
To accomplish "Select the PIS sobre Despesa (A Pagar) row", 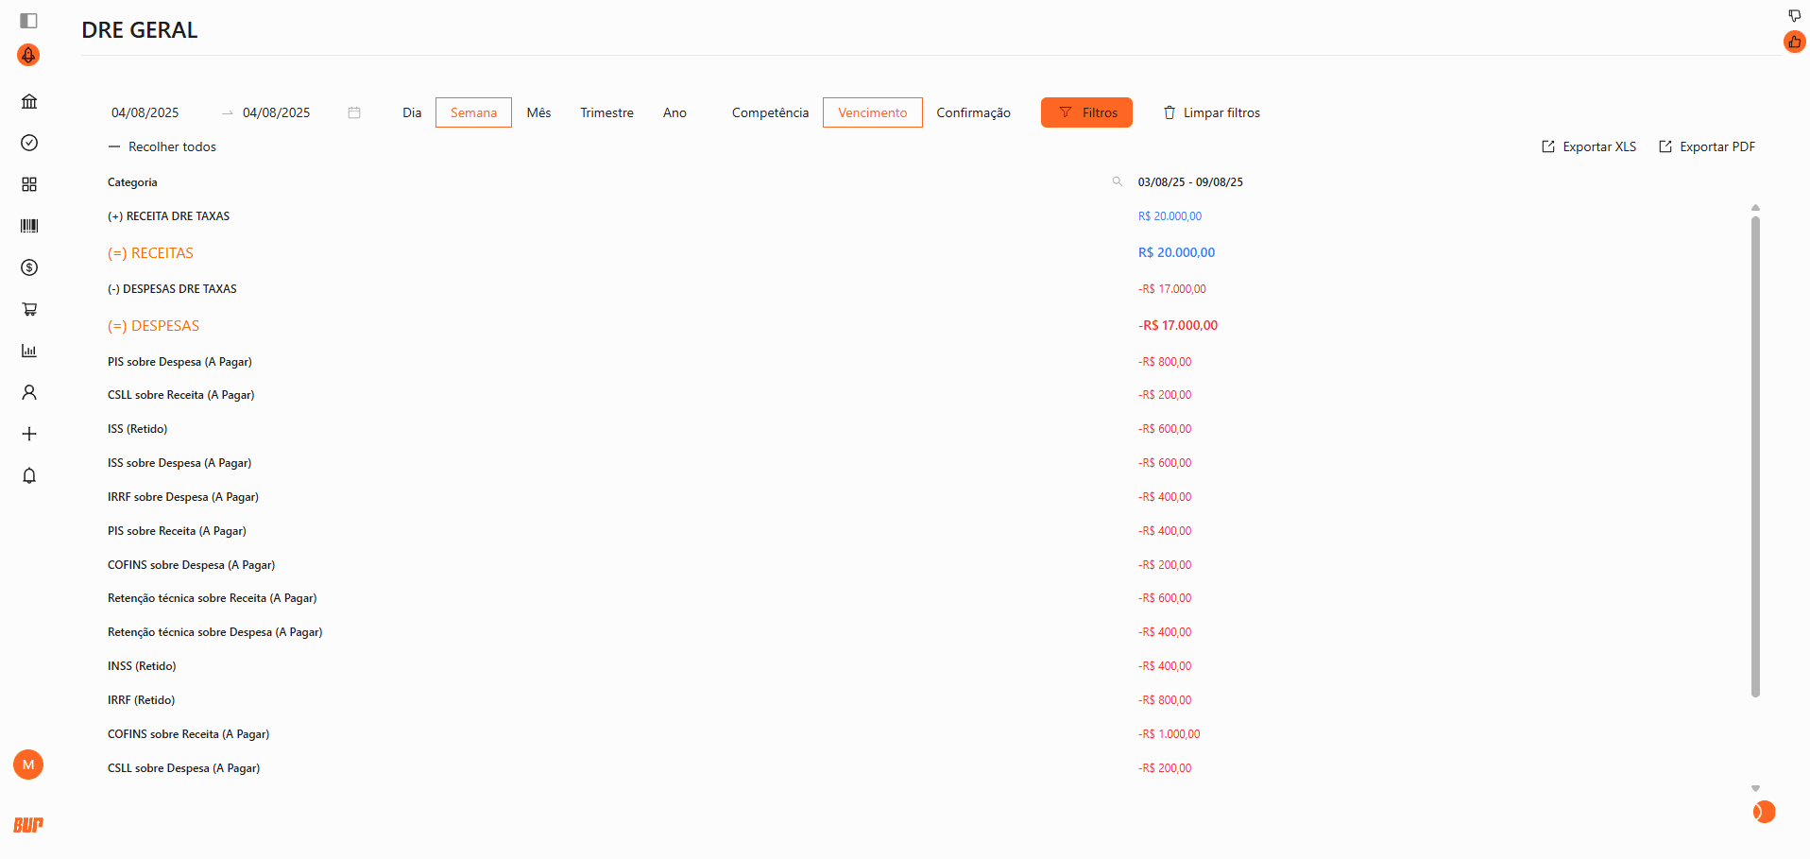I will 929,362.
